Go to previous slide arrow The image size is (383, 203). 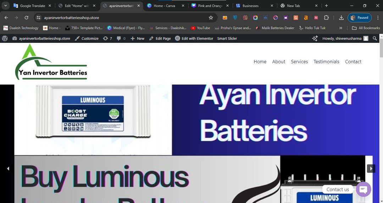(x=8, y=169)
